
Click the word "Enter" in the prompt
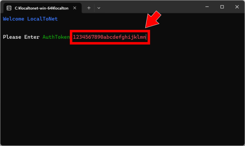pyautogui.click(x=32, y=37)
